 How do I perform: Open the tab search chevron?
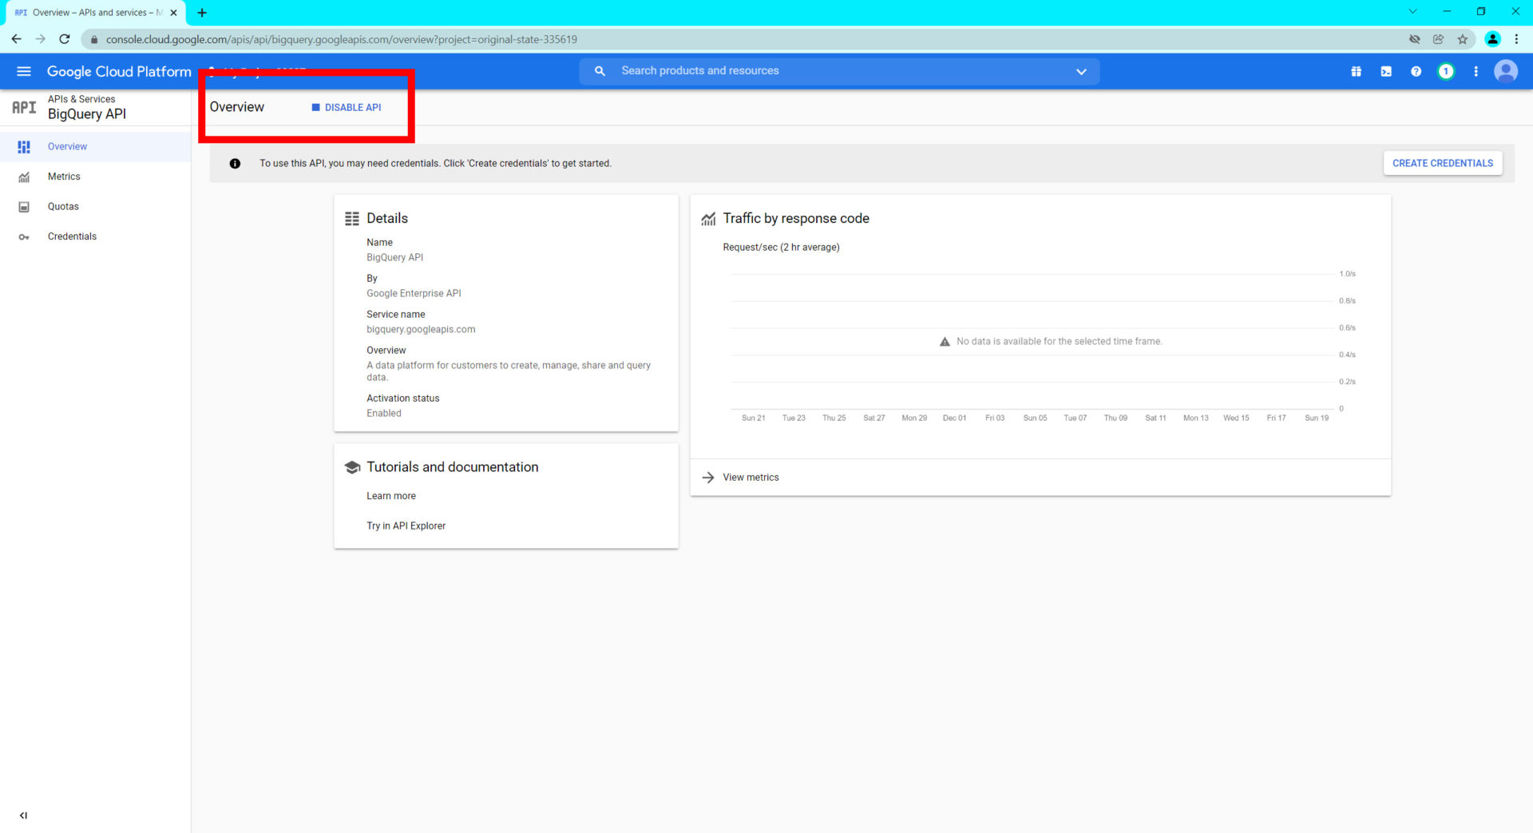point(1412,11)
